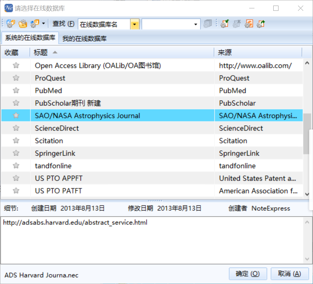Screen dimensions: 313x284
Task: Select SAO/NASA Astrophysics Journal title
Action: (x=87, y=116)
